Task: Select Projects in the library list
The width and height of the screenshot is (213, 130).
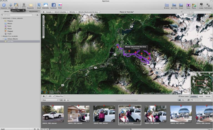Action: [x=10, y=21]
